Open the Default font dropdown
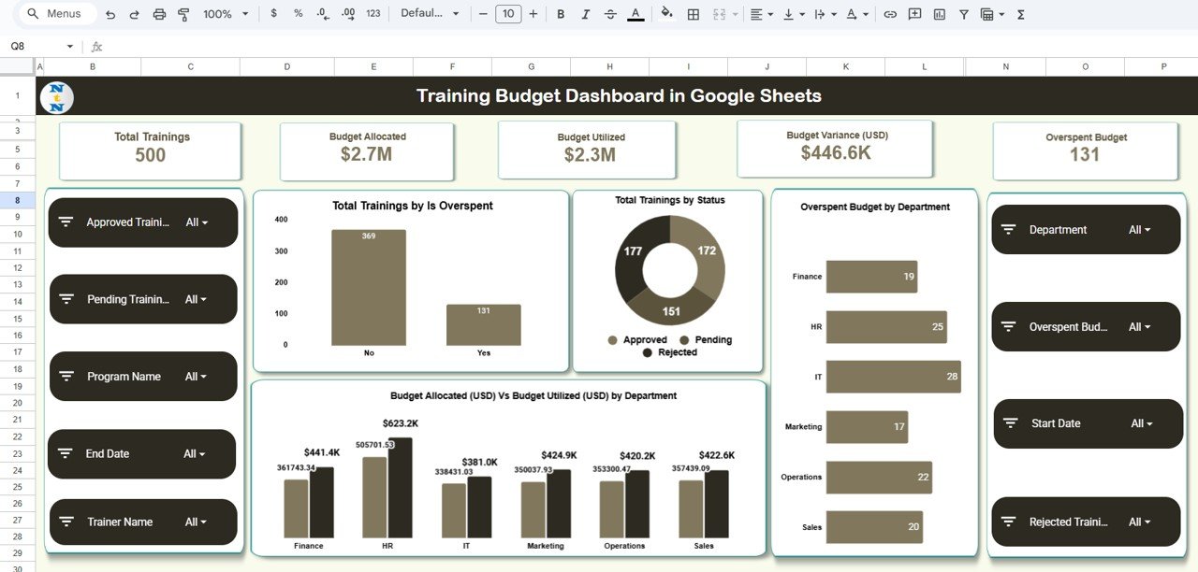The width and height of the screenshot is (1198, 572). [x=430, y=14]
